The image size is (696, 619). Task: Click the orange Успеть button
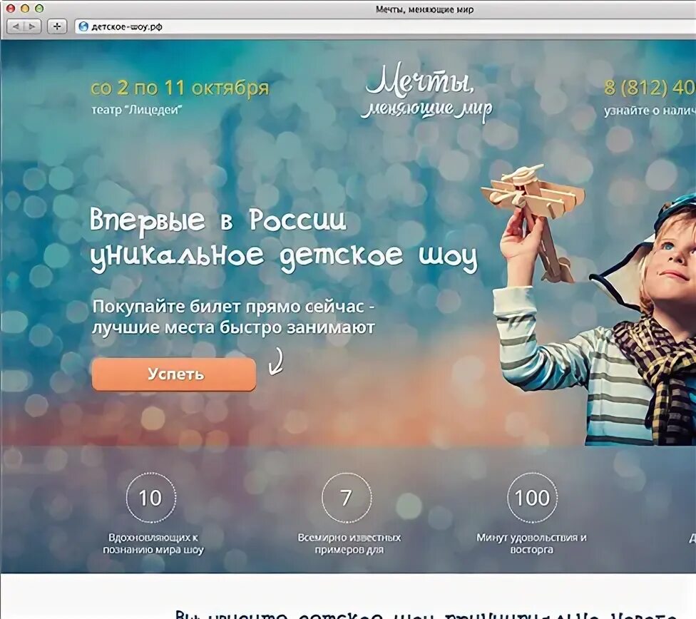point(173,374)
